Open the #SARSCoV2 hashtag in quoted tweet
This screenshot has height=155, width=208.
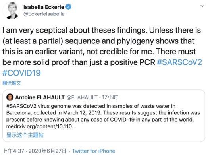point(21,106)
